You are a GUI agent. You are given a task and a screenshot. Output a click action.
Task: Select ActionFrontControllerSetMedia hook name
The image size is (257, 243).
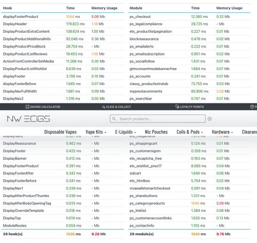[28, 61]
